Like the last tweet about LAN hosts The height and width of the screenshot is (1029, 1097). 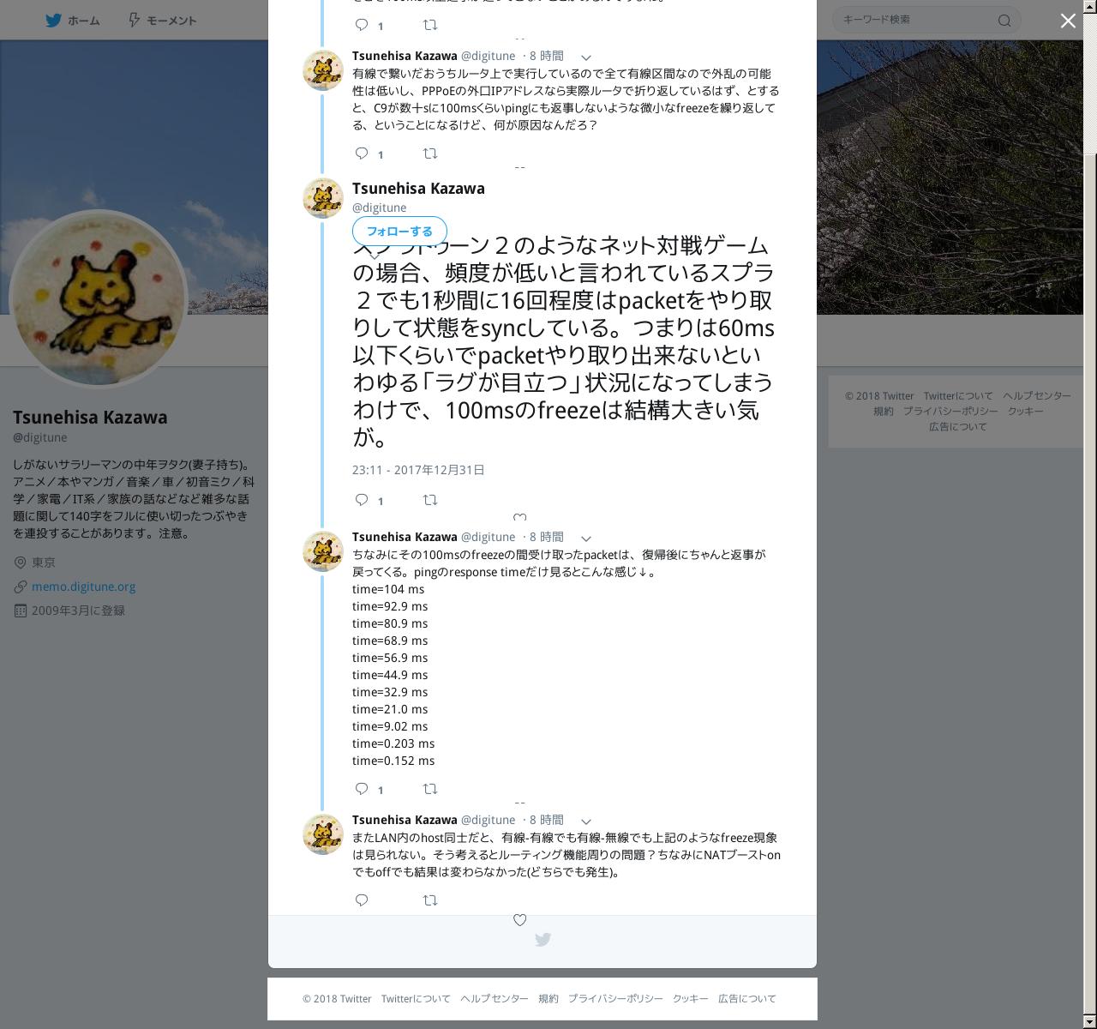point(519,919)
